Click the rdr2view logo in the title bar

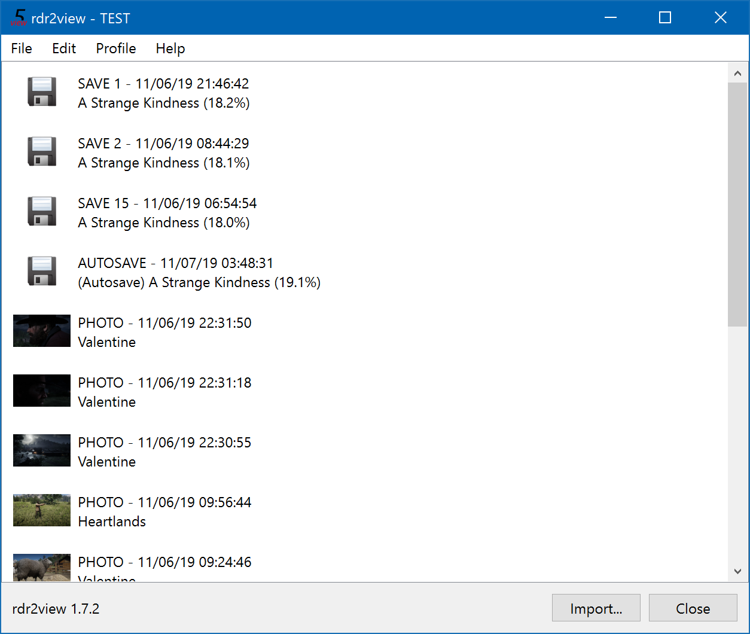coord(18,17)
